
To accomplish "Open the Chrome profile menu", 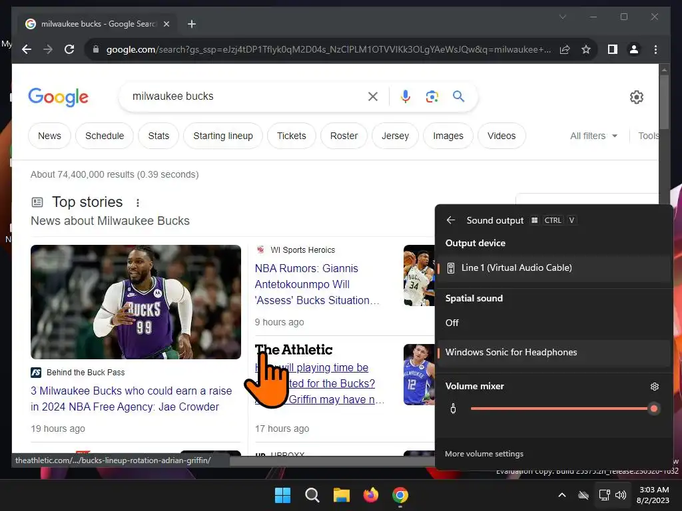I will click(634, 49).
